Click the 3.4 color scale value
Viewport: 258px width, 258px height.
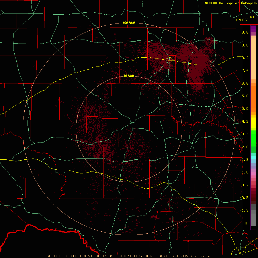point(245,134)
